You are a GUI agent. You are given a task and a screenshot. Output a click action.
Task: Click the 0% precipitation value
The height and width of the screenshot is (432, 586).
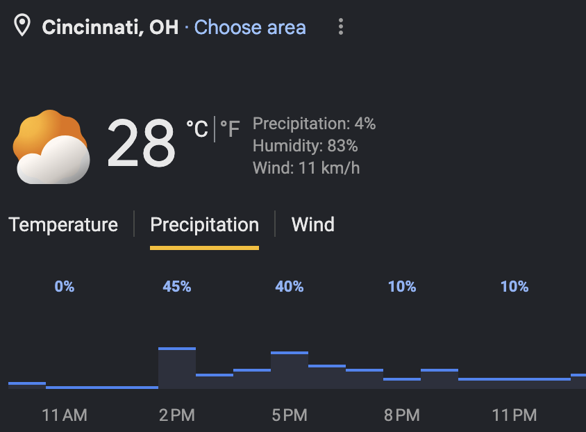[65, 287]
